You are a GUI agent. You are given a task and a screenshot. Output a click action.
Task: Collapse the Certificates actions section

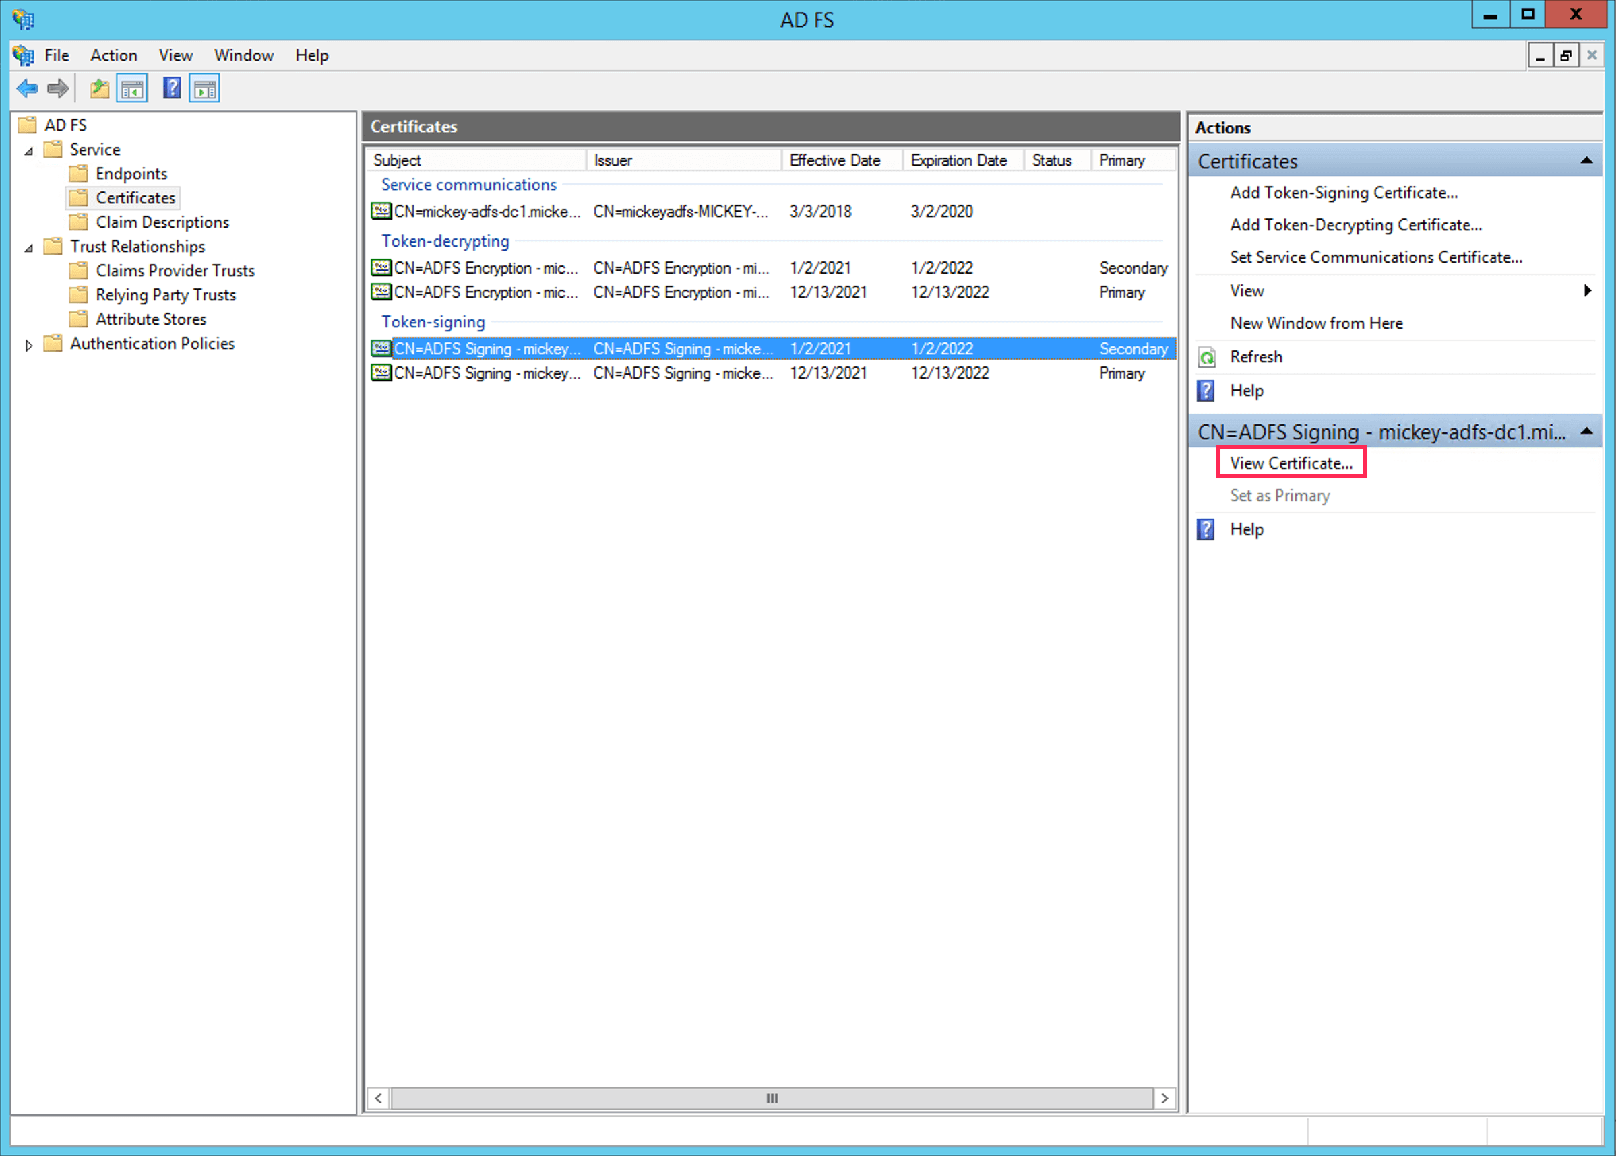click(1586, 161)
